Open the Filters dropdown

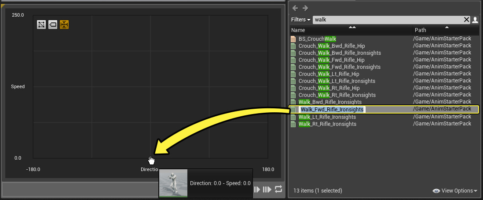(301, 20)
